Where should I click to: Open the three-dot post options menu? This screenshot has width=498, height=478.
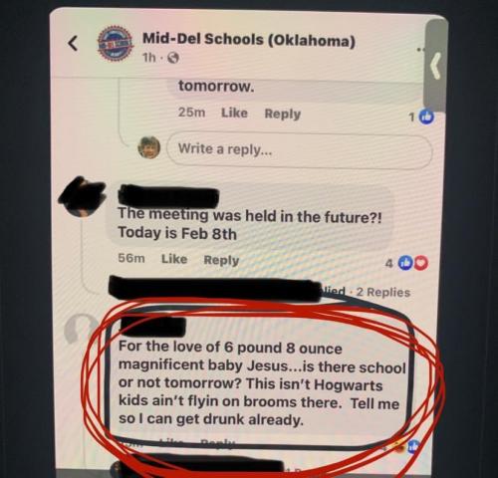point(420,49)
